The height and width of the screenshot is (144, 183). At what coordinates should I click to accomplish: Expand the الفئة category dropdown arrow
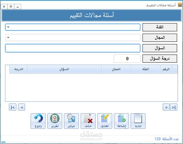click(8, 27)
